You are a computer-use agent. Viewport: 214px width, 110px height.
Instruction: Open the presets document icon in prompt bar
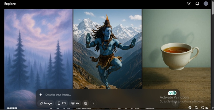86,103
